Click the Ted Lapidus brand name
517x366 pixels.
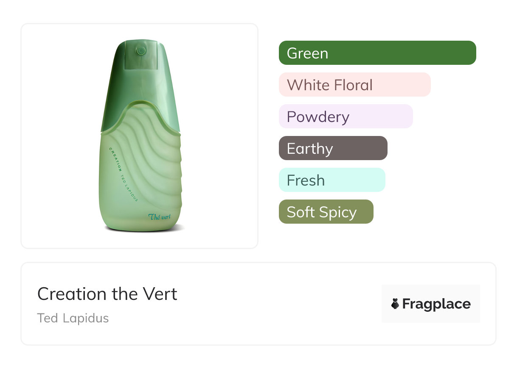point(73,318)
